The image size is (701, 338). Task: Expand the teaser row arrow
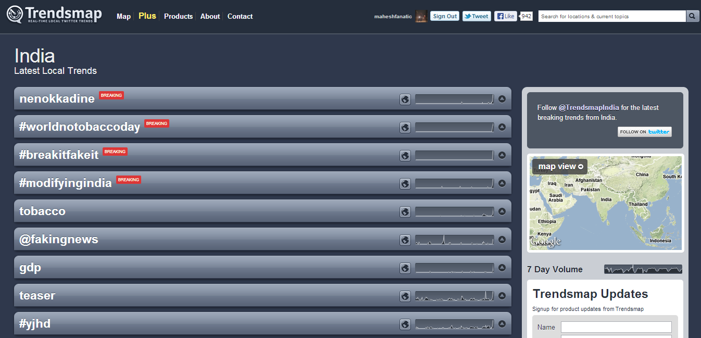pos(502,295)
